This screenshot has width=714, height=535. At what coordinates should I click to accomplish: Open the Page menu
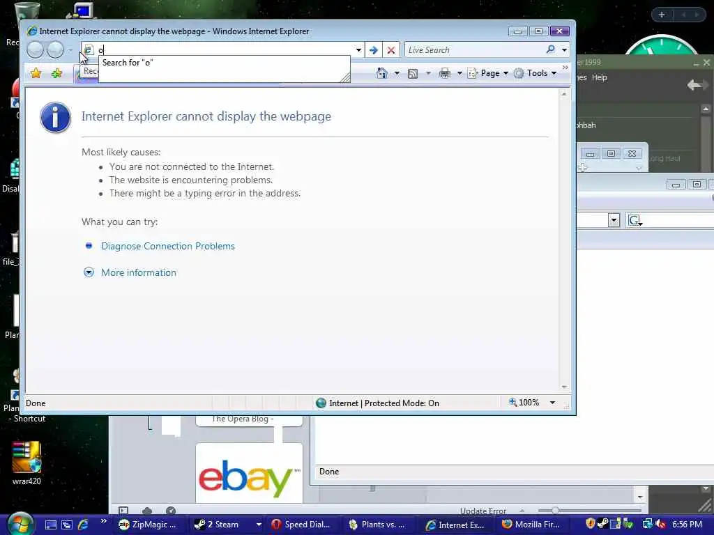(488, 72)
